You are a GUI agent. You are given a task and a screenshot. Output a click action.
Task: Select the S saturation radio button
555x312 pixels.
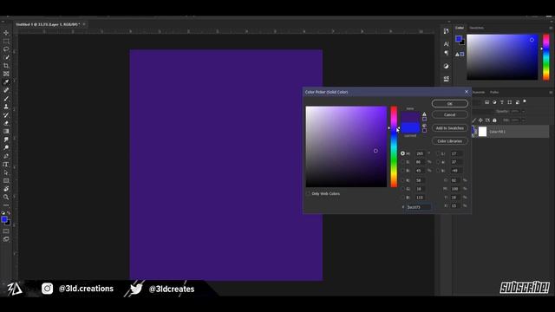tap(402, 162)
